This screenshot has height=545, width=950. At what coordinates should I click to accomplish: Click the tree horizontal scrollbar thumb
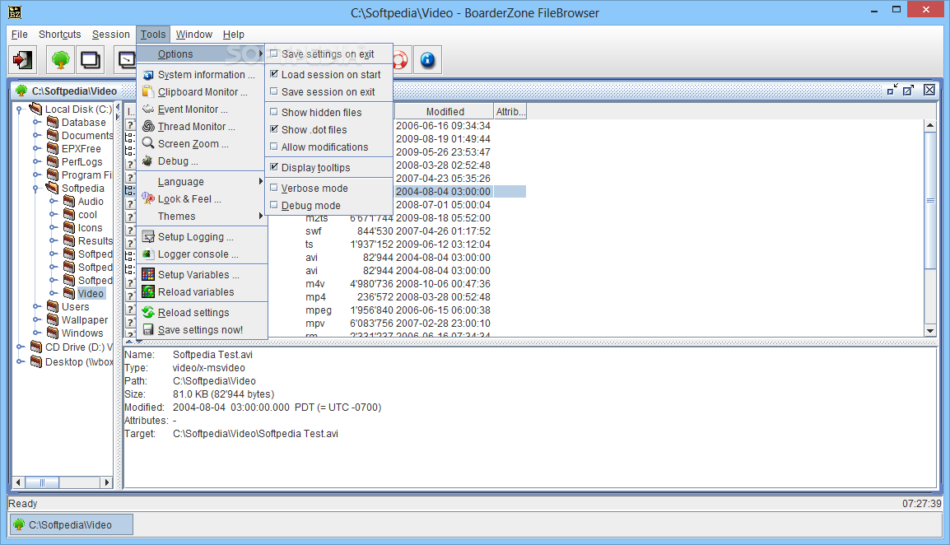click(x=42, y=482)
